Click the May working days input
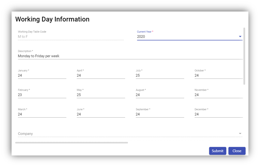 [x=101, y=95]
